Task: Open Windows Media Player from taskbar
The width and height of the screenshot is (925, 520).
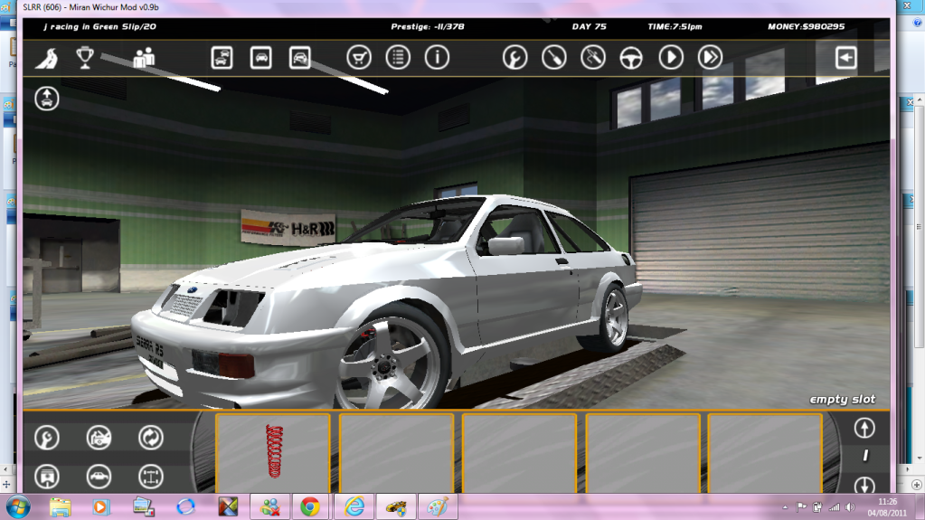Action: click(x=100, y=507)
